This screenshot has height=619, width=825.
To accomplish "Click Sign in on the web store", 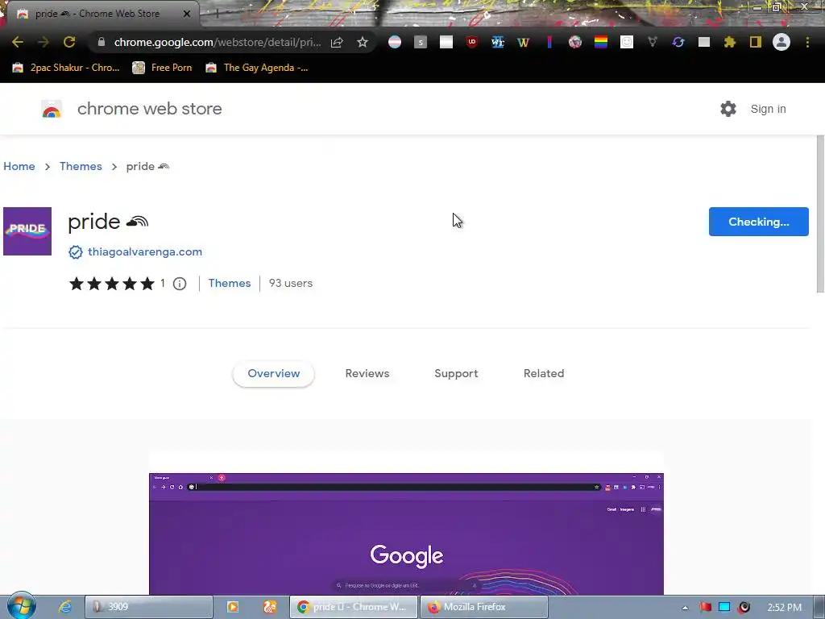I will pyautogui.click(x=768, y=109).
